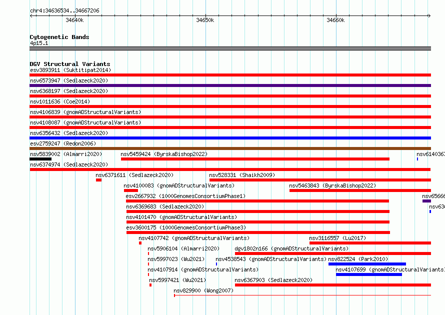Click the nsv4107914 gnomAD variant label

click(203, 269)
